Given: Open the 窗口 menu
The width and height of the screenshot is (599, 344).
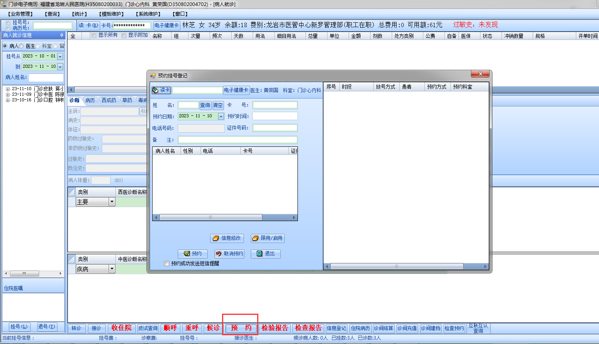Looking at the screenshot, I should point(180,14).
